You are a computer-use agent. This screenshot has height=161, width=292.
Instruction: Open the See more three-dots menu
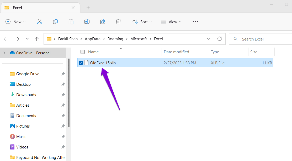coord(195,22)
